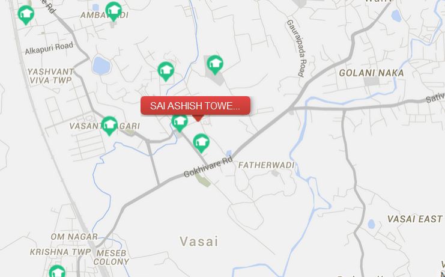Click the Vasai city name label
Image resolution: width=445 pixels, height=277 pixels.
click(199, 242)
